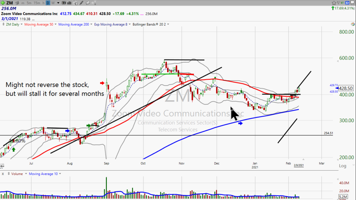Click the low price 410.31

[x=92, y=14]
